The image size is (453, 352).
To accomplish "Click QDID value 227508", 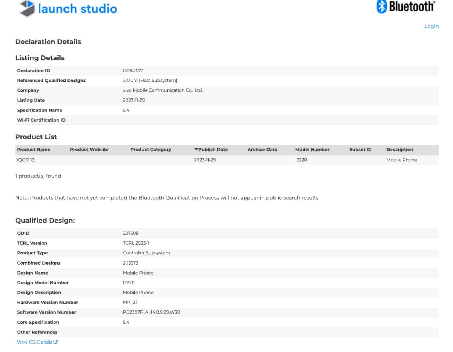I will (131, 233).
